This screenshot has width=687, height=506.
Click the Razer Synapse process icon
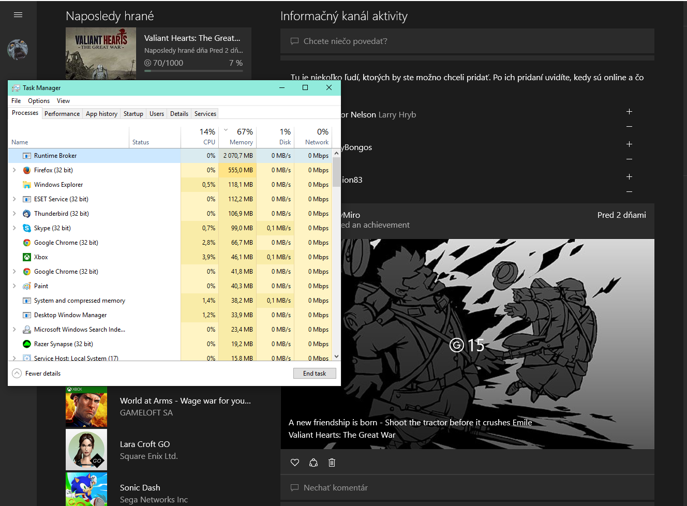(x=27, y=344)
